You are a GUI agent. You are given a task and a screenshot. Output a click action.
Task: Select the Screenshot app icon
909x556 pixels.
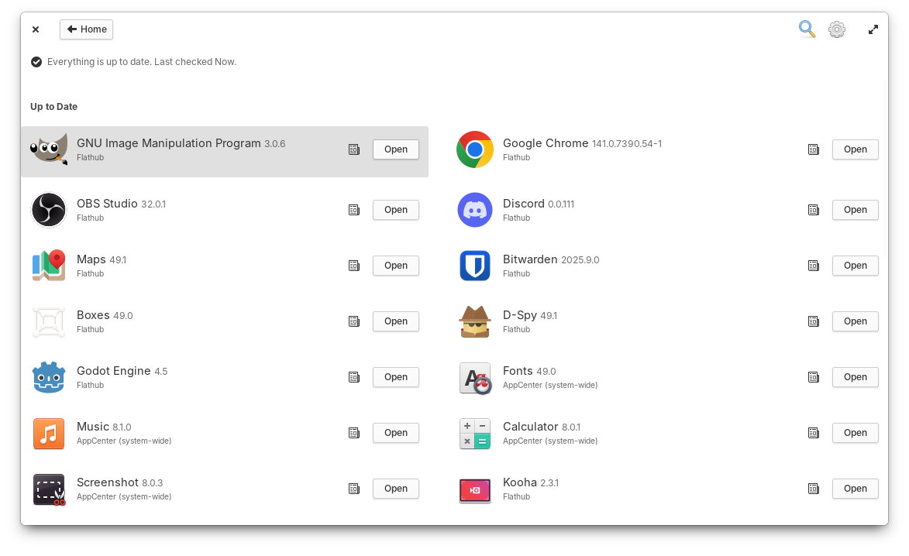(49, 489)
